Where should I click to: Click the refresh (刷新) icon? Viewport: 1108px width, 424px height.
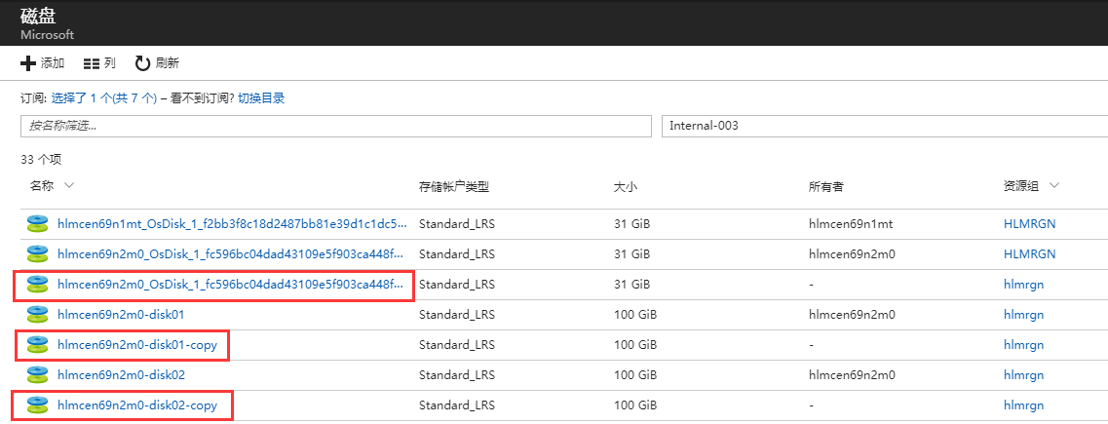point(142,63)
